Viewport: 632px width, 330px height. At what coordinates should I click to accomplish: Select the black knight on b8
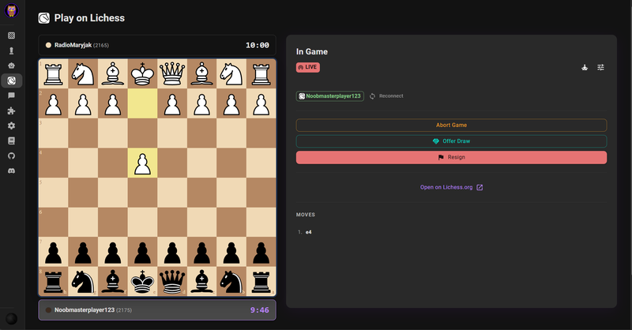(231, 281)
